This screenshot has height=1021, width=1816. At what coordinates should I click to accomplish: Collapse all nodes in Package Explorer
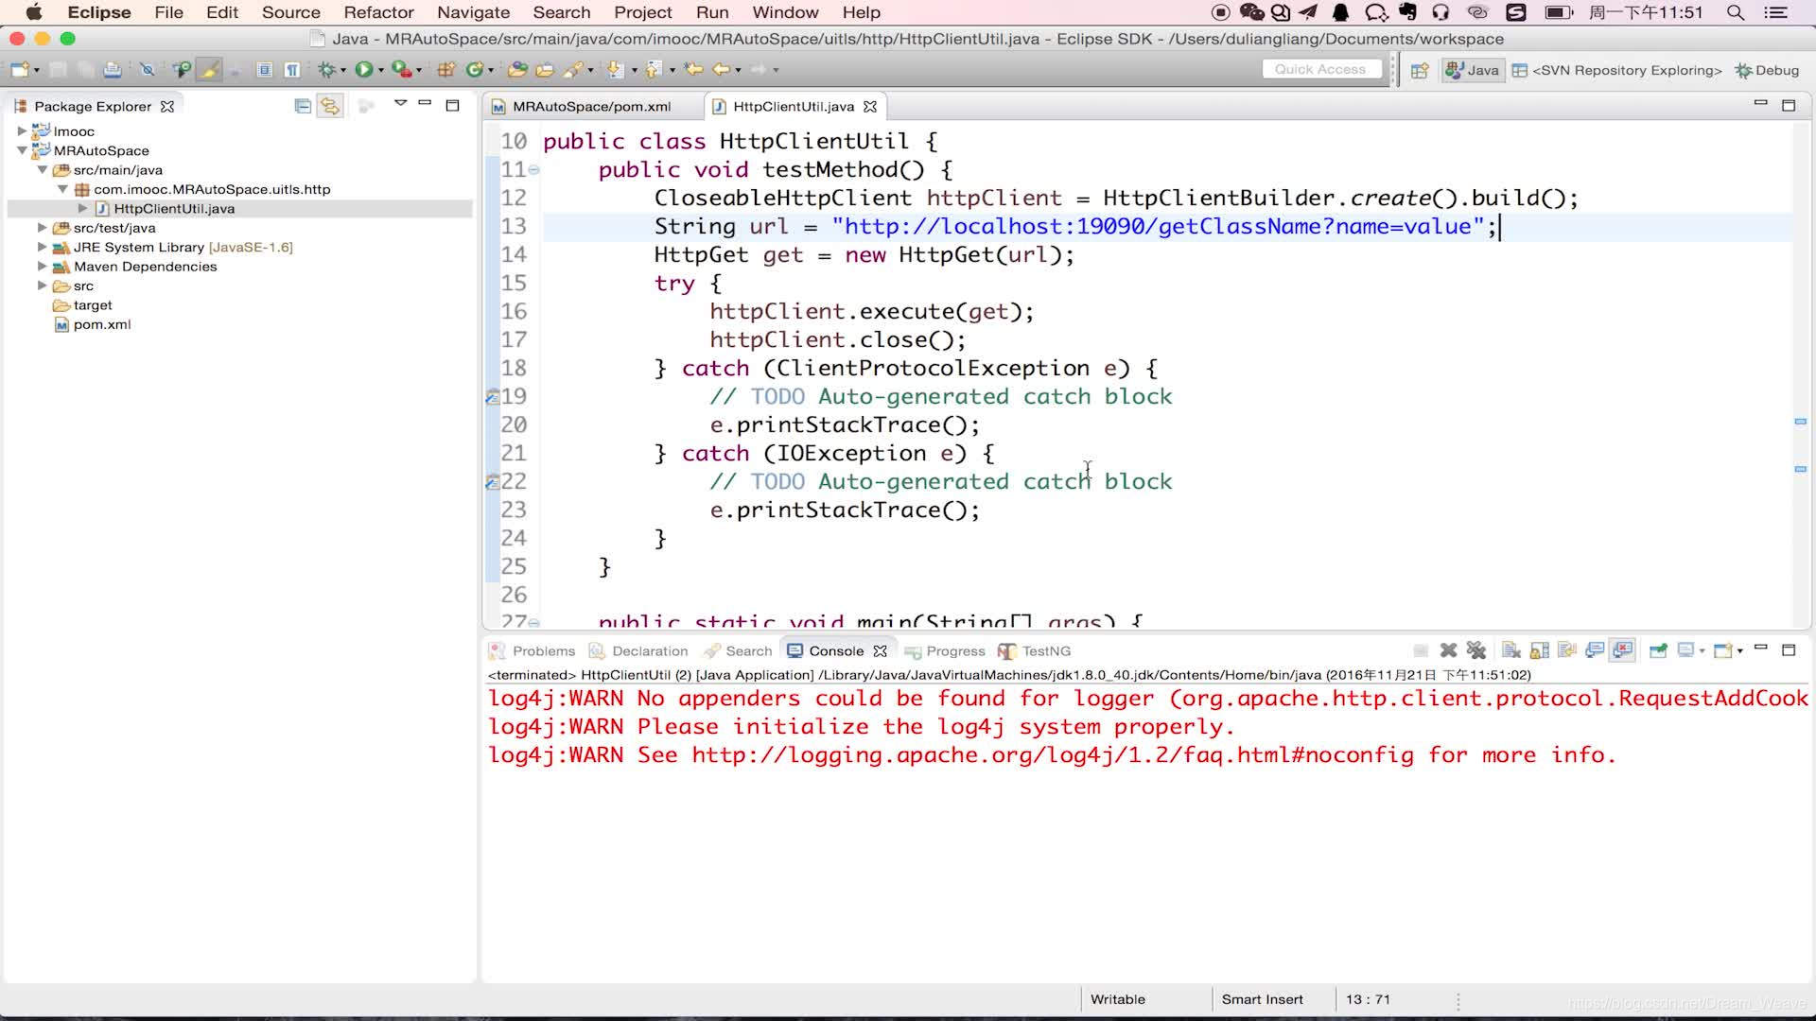[x=303, y=106]
